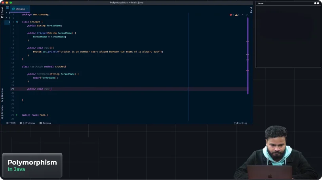Viewport: 322px width, 180px height.
Task: Click the run gutter icon beside Main class
Action: (x=17, y=115)
